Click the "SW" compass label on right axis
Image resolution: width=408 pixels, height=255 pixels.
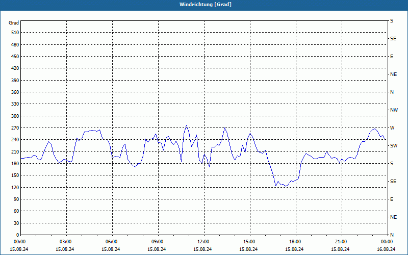(x=394, y=146)
